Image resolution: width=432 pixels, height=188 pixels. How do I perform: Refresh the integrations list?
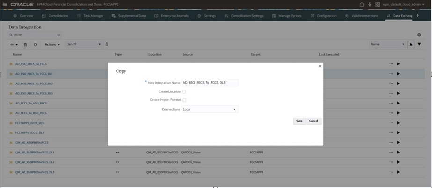pyautogui.click(x=35, y=44)
